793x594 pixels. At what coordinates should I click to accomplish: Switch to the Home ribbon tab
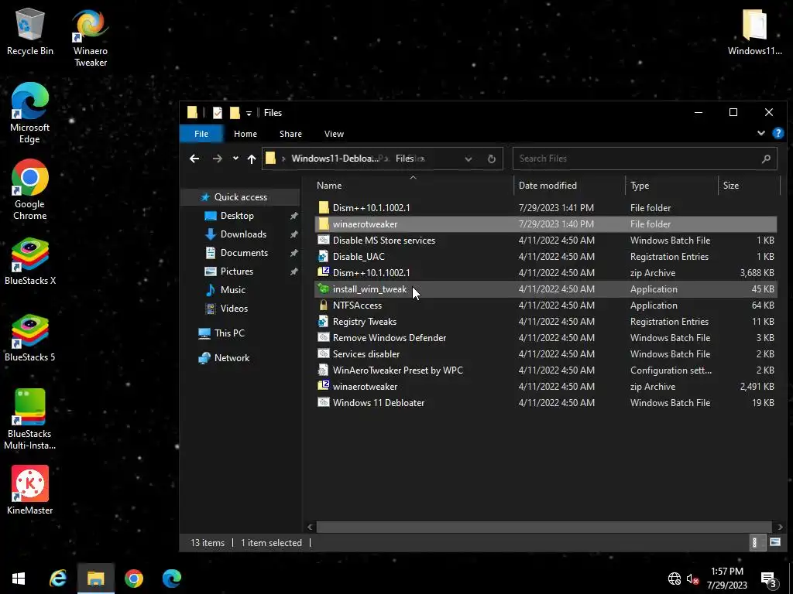245,134
